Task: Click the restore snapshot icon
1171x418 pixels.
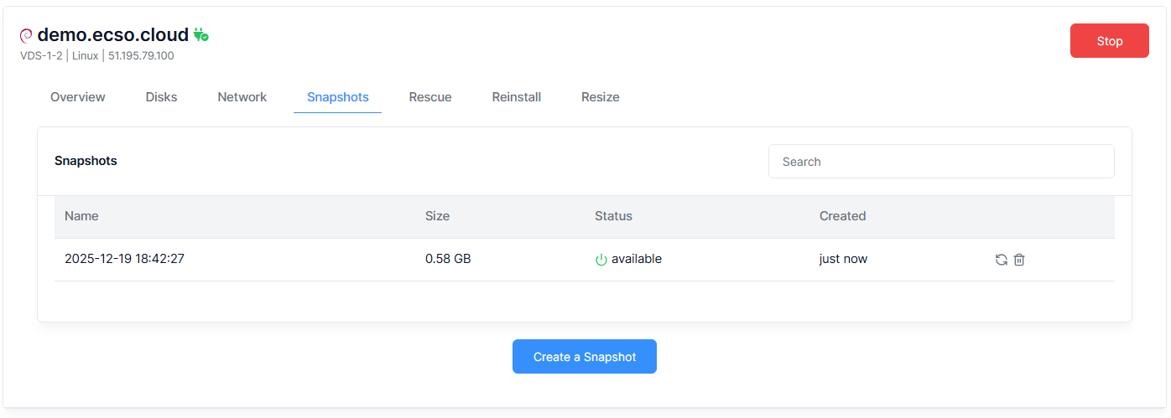Action: [1001, 260]
